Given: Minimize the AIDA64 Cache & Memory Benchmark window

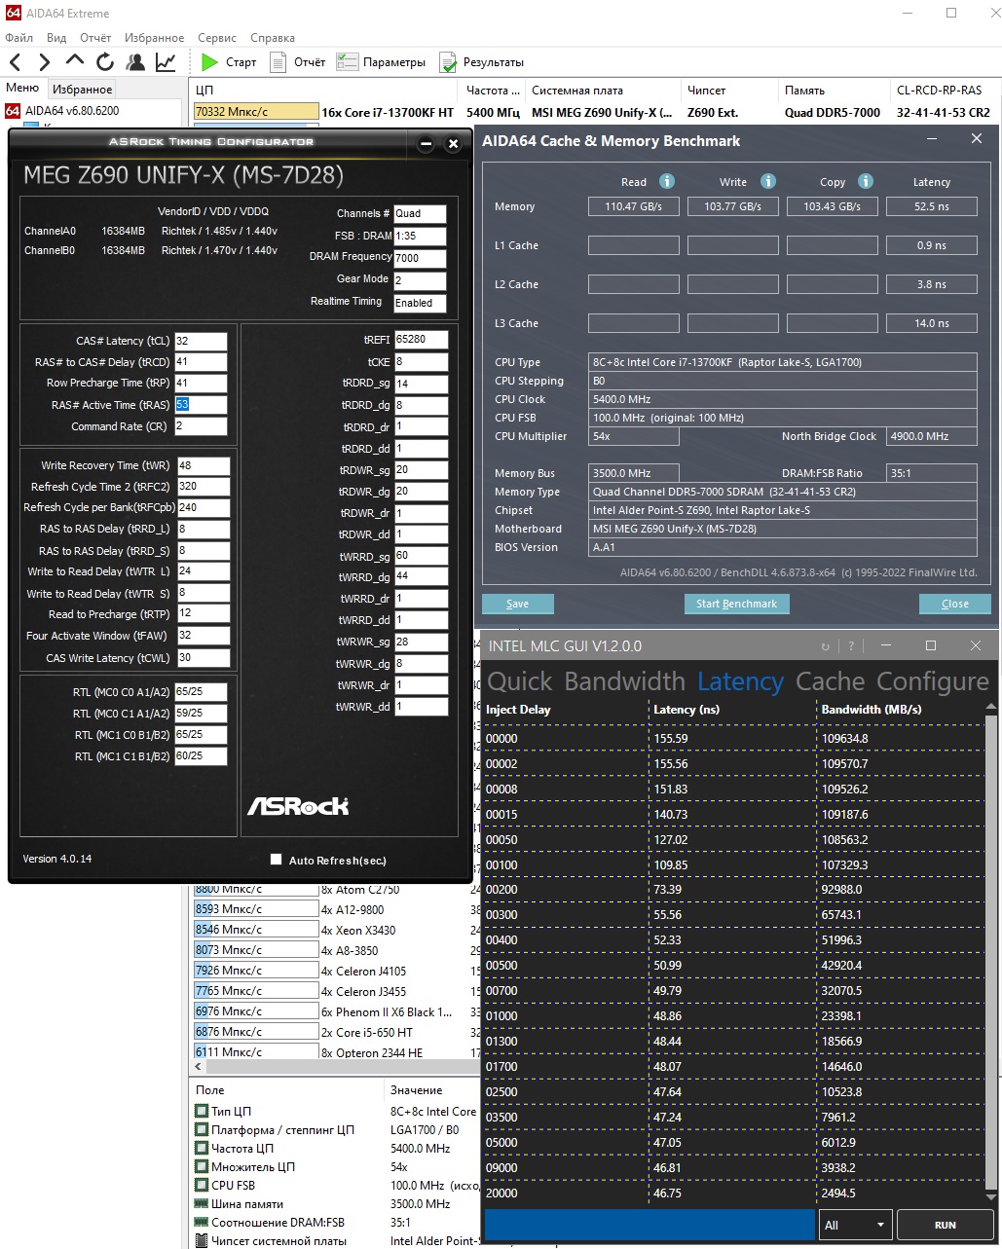Looking at the screenshot, I should pos(933,139).
